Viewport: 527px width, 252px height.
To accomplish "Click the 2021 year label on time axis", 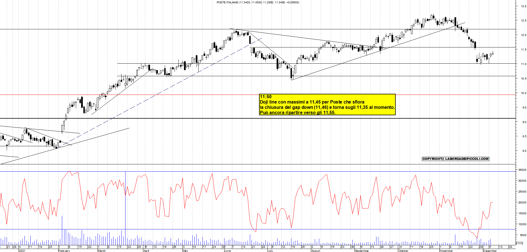I will pyautogui.click(x=22, y=251).
